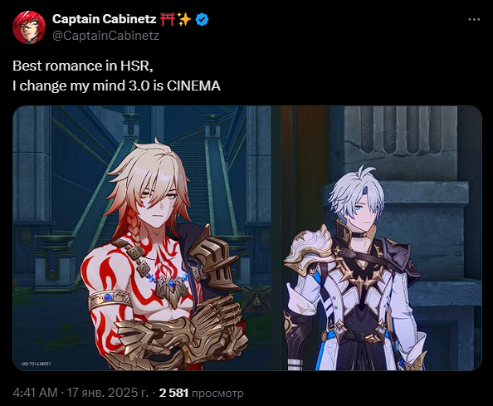The width and height of the screenshot is (493, 406).
Task: Click the UID watermark in the image
Action: click(x=36, y=364)
